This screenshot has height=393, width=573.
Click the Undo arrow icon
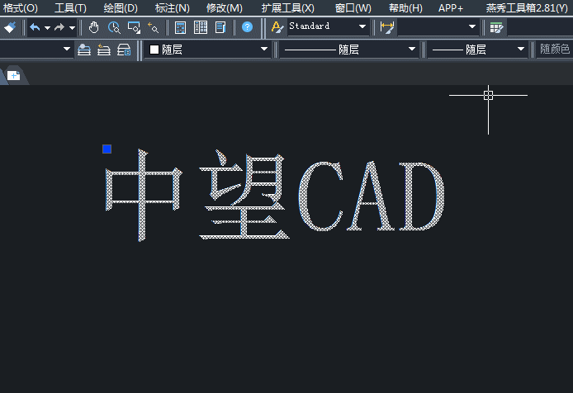pos(35,27)
